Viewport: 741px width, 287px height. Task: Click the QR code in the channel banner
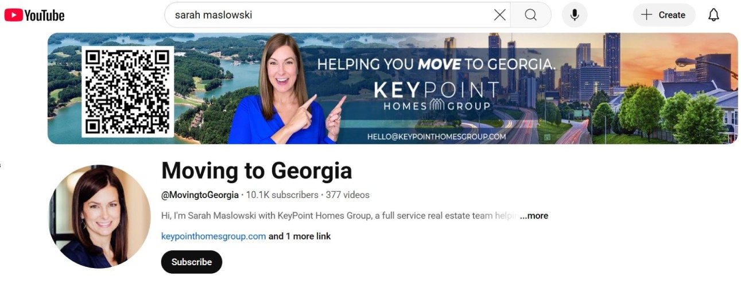[x=127, y=91]
